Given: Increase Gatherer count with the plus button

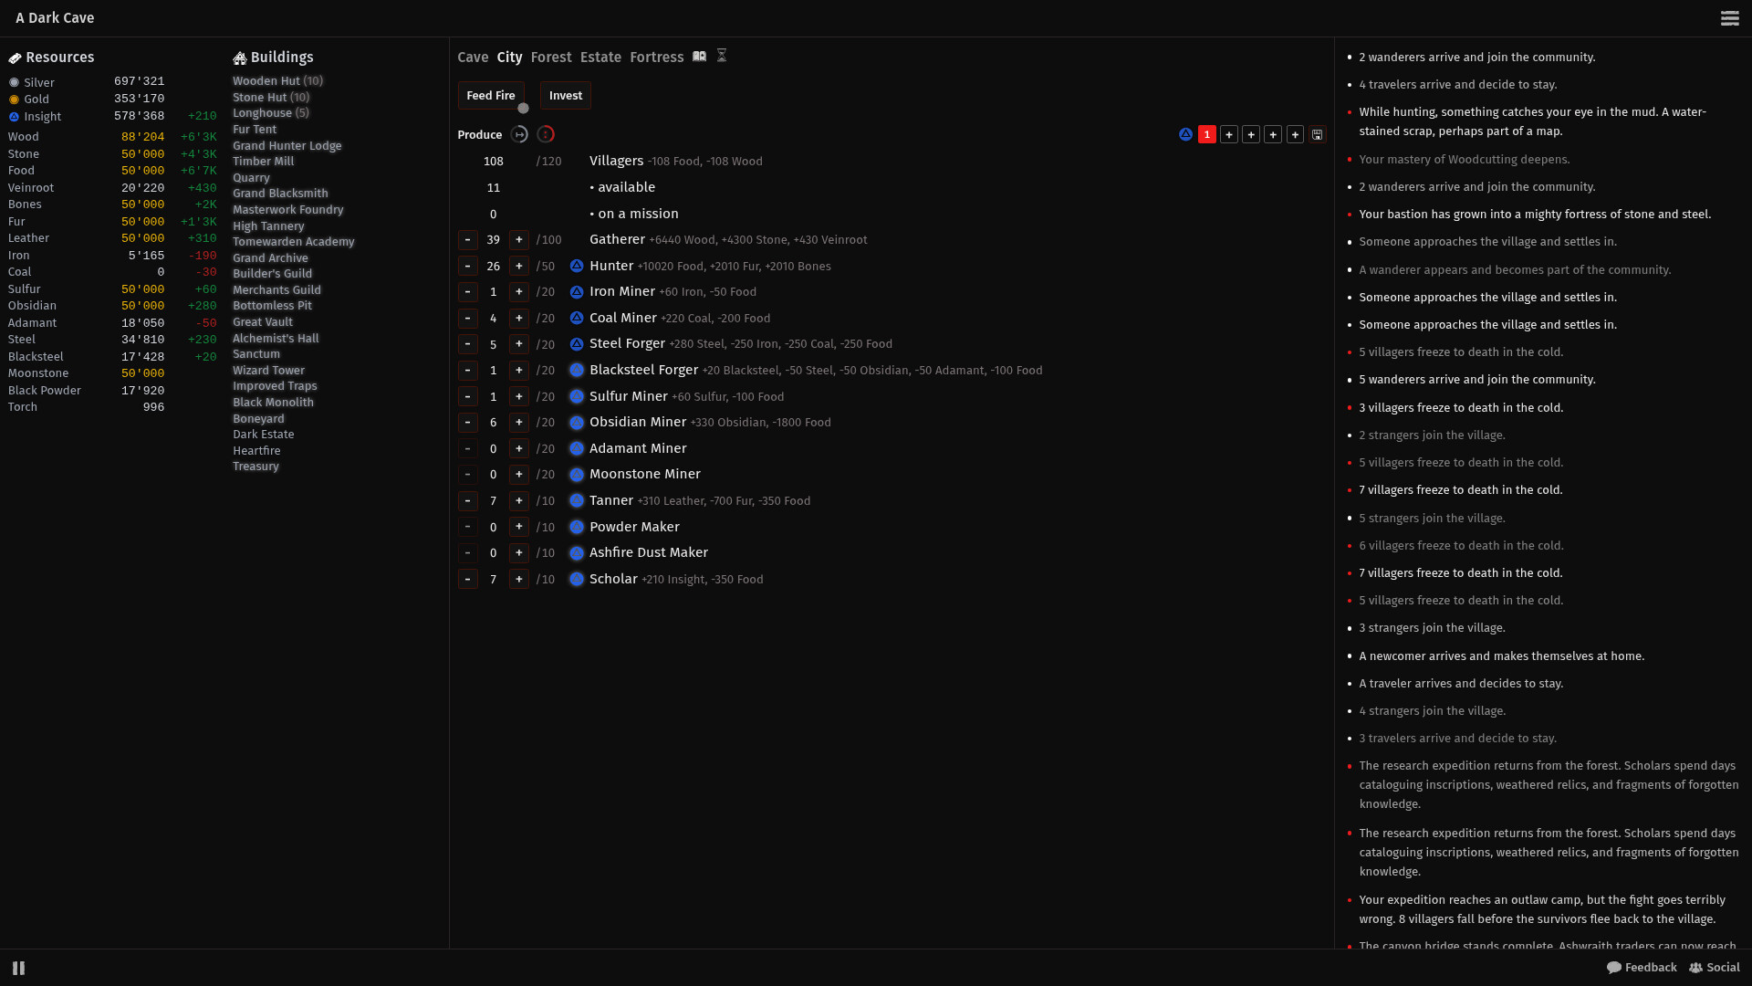Looking at the screenshot, I should click(519, 240).
